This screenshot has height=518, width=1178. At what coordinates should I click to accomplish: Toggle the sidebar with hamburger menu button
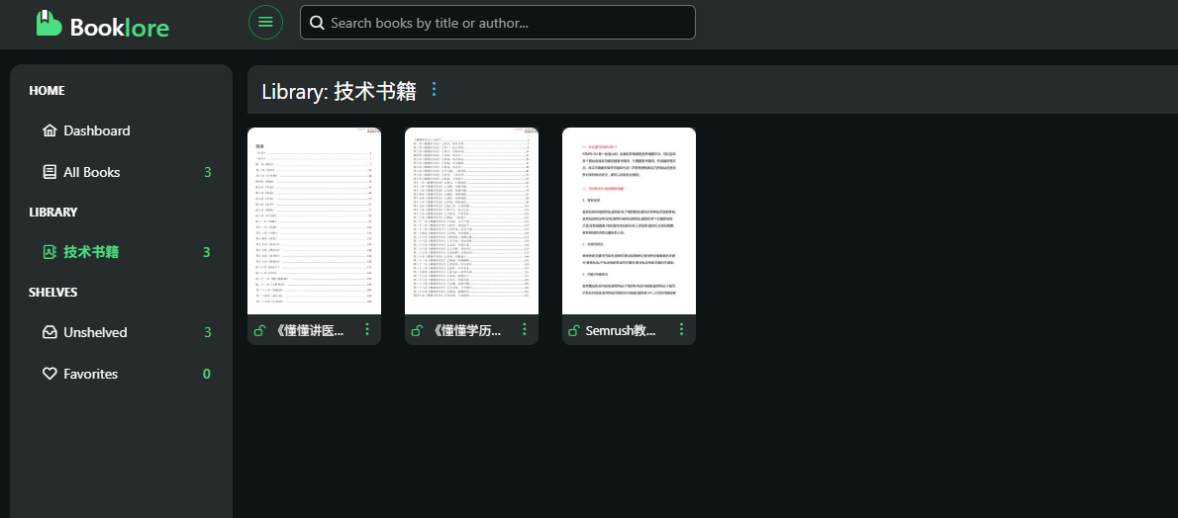click(x=266, y=22)
